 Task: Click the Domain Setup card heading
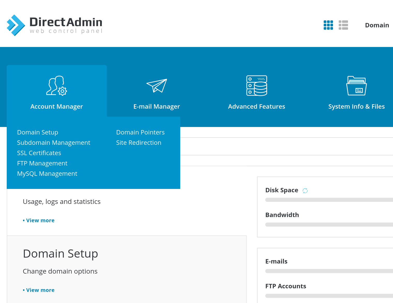click(x=61, y=254)
